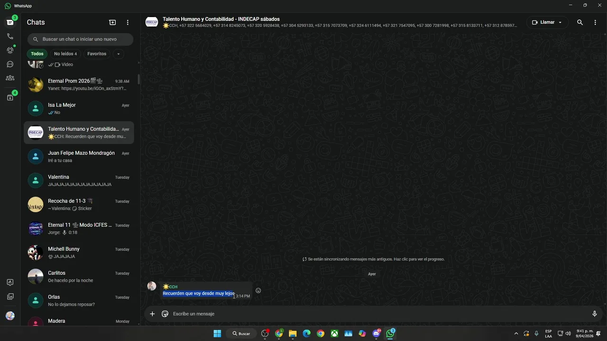Open Discord in taskbar

(x=377, y=333)
